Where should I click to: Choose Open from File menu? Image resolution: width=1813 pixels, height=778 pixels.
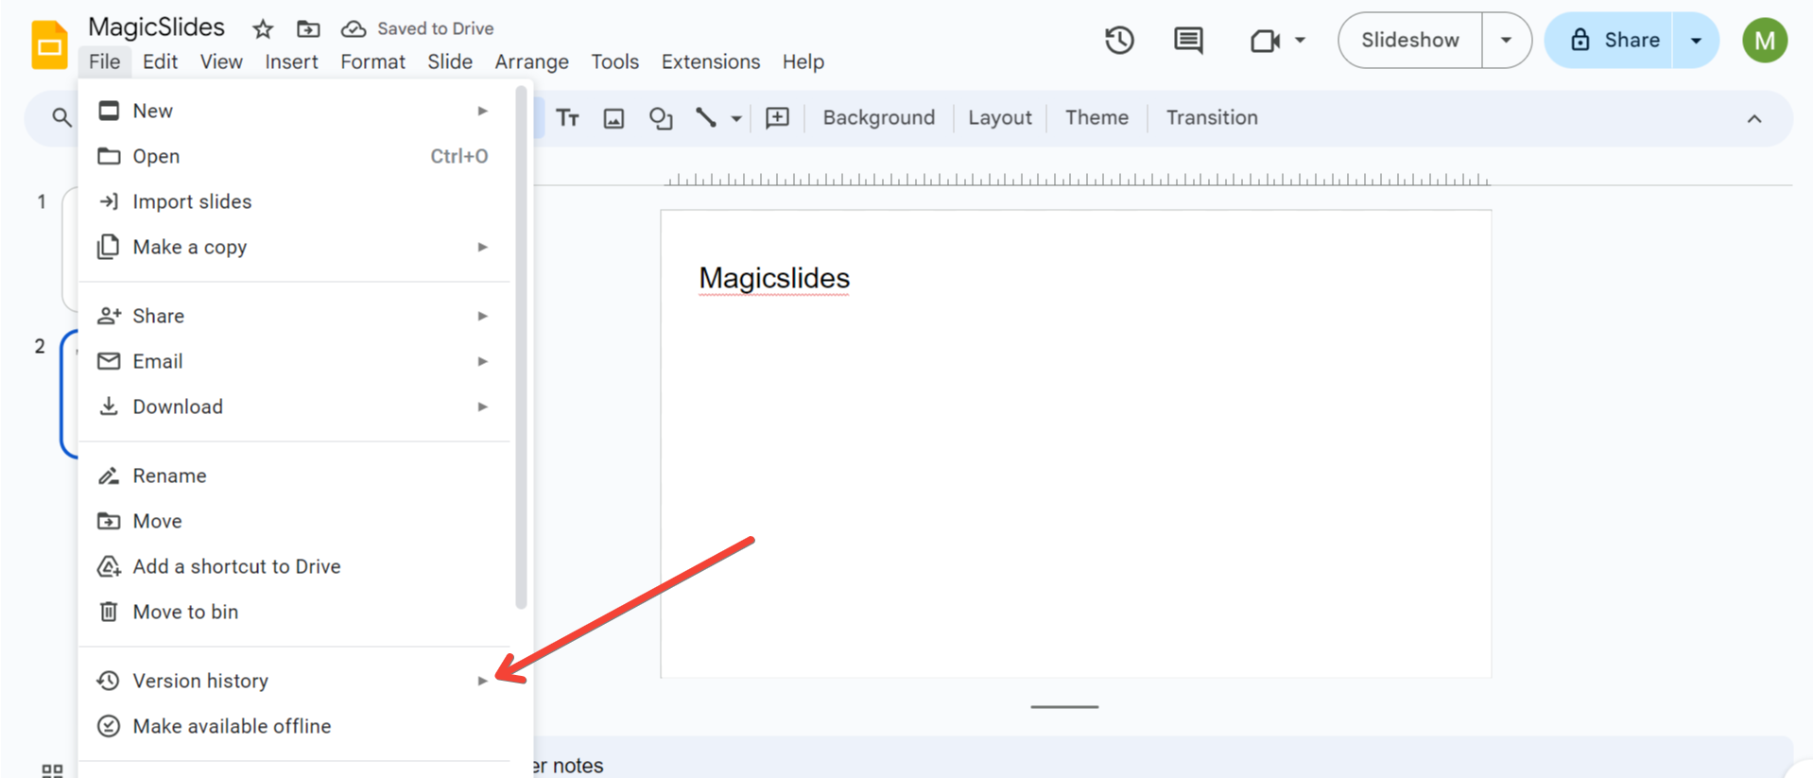(x=295, y=156)
